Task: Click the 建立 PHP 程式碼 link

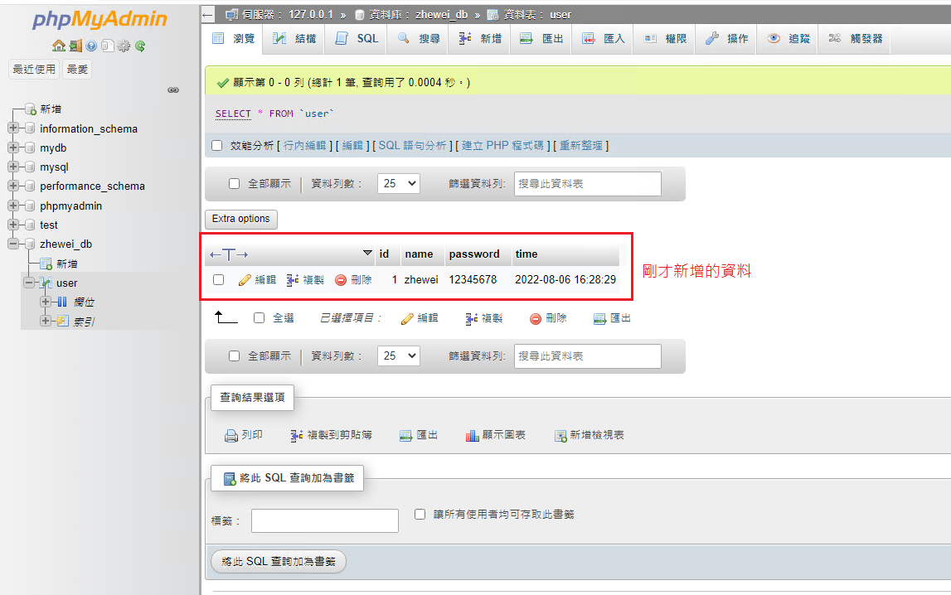Action: (x=502, y=146)
